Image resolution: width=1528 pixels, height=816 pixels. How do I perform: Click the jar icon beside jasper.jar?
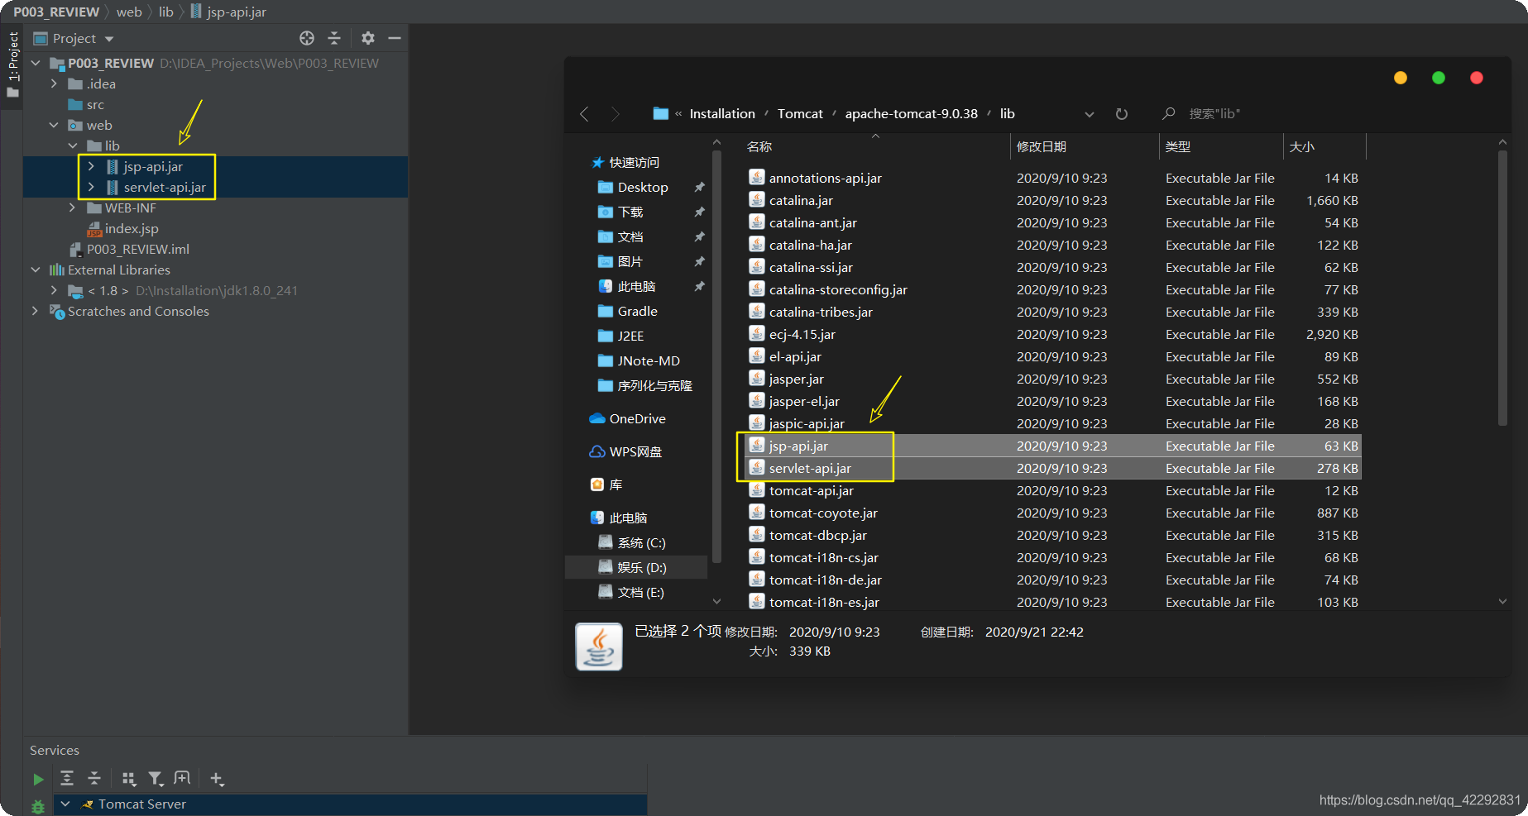(756, 378)
